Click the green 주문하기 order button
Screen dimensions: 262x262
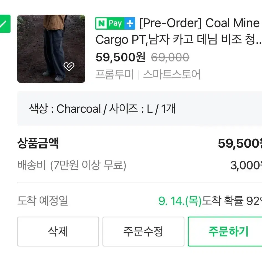pyautogui.click(x=225, y=232)
